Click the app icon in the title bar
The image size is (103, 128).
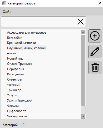pyautogui.click(x=4, y=3)
